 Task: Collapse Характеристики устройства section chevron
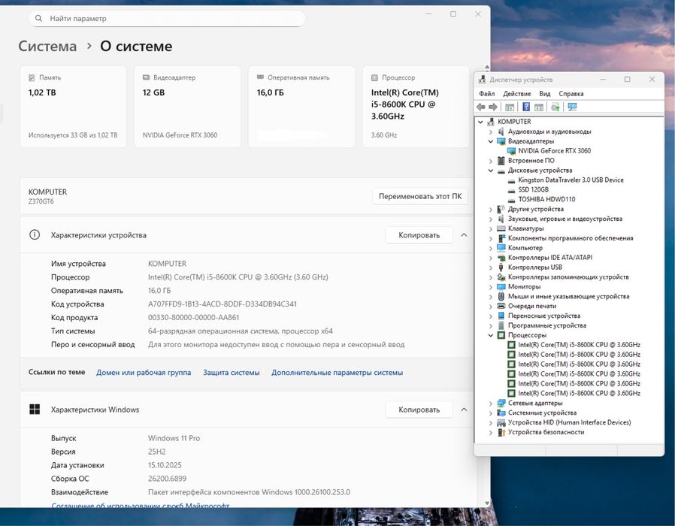[464, 235]
